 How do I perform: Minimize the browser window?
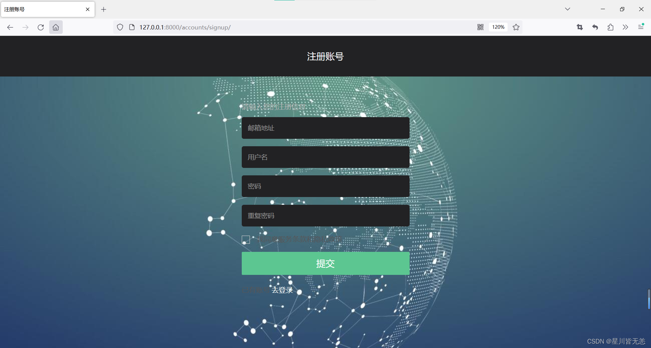(603, 9)
